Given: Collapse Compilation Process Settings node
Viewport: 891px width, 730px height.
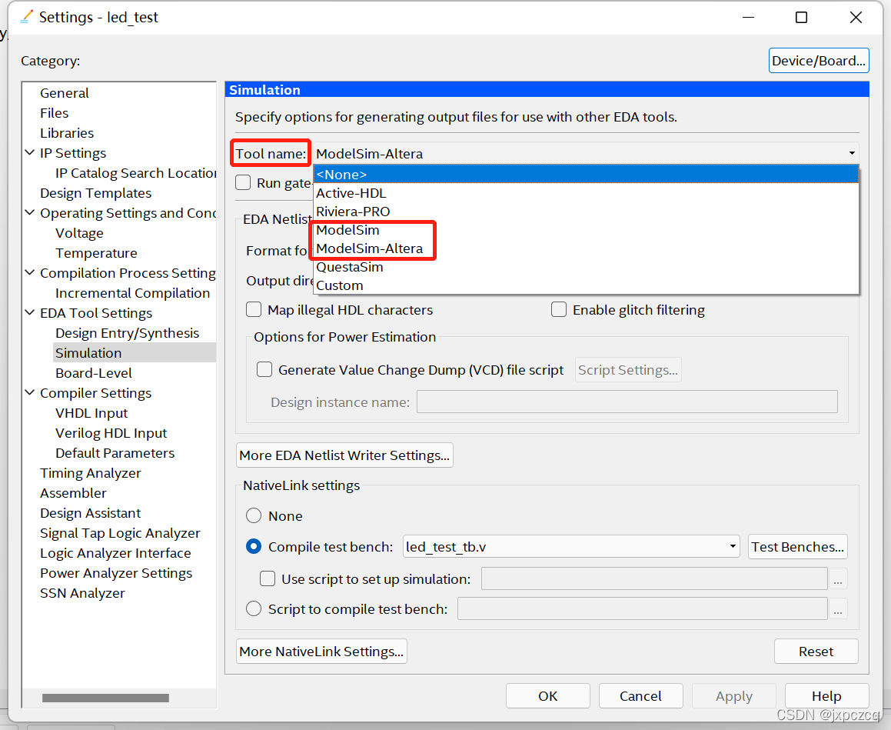Looking at the screenshot, I should 30,272.
